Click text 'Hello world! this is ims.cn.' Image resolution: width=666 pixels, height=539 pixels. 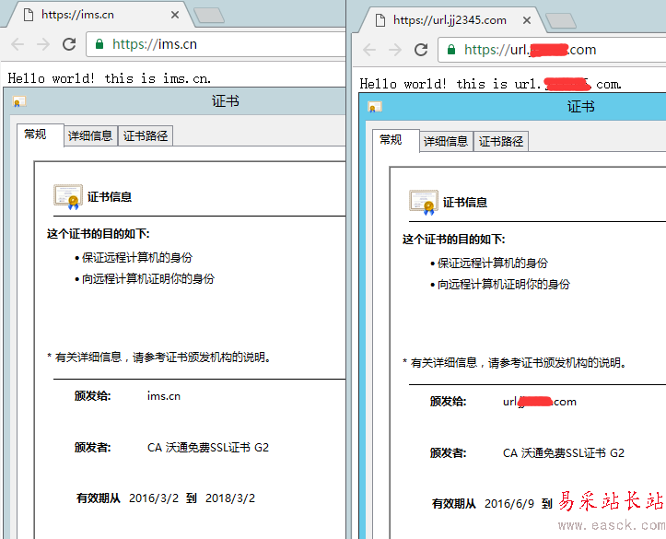pos(110,78)
